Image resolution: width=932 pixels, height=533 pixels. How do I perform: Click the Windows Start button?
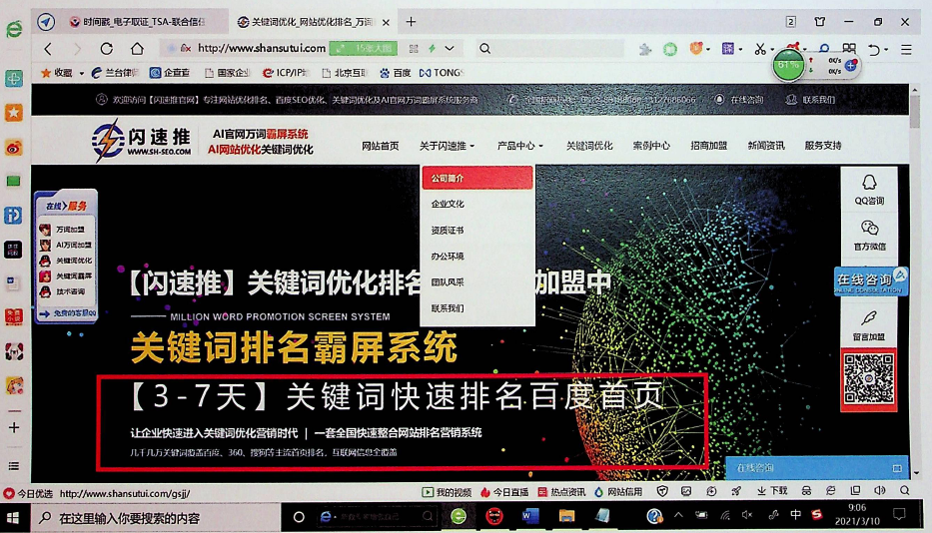tap(14, 518)
